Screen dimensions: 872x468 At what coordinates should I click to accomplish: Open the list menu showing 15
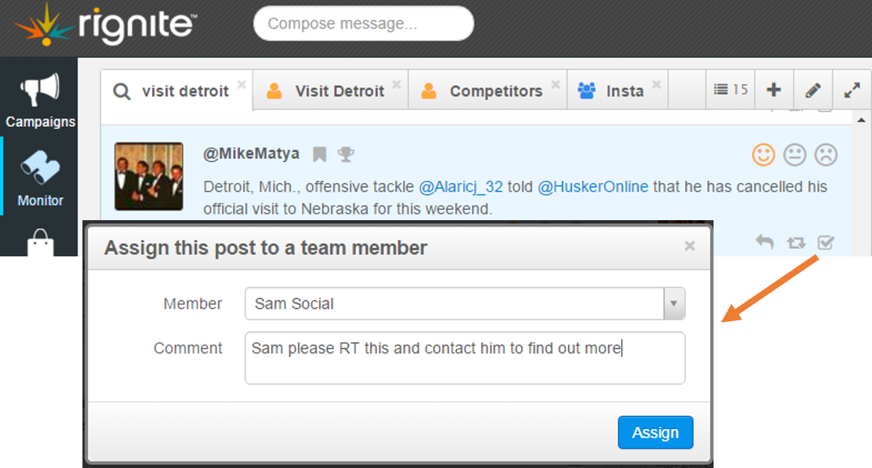coord(731,89)
